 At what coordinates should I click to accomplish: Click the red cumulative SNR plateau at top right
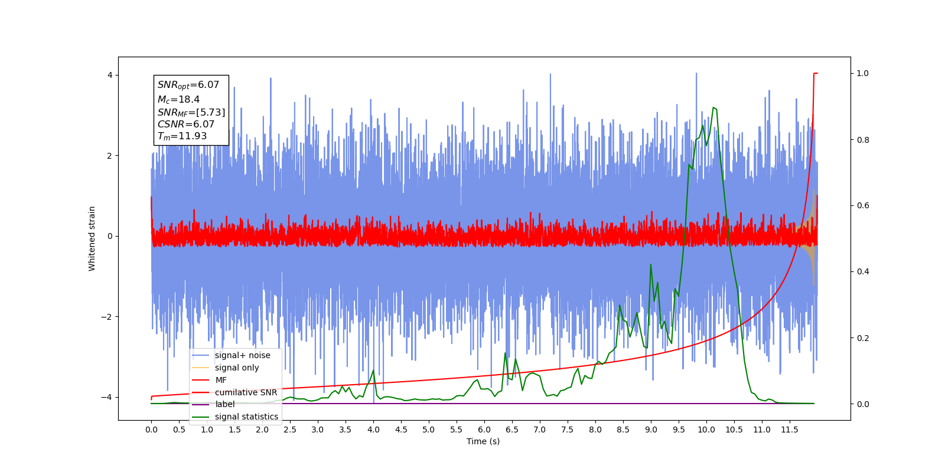[x=816, y=74]
